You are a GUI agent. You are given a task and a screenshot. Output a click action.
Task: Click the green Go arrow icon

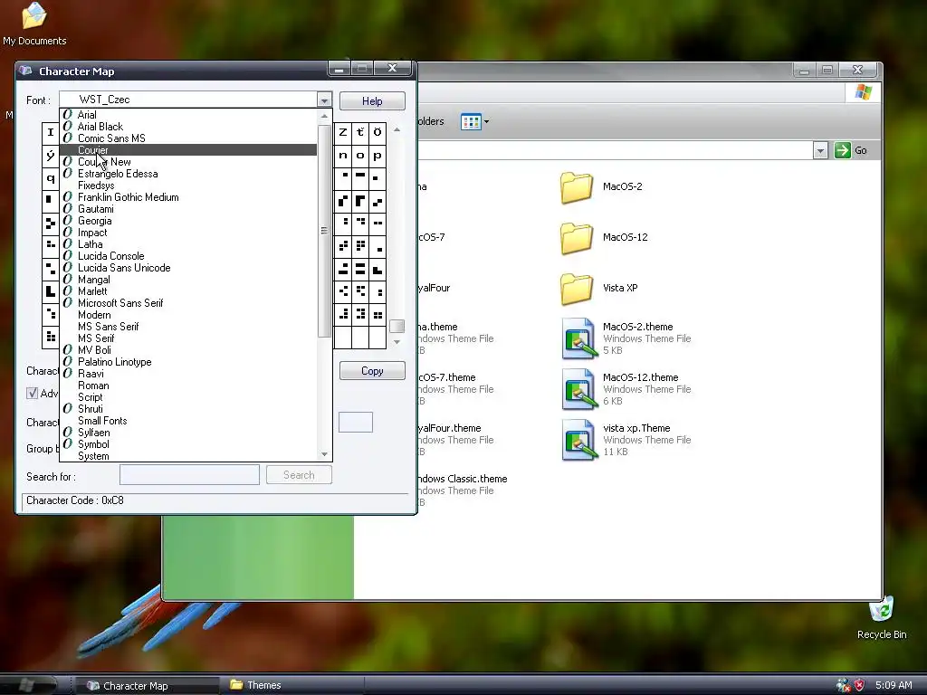tap(842, 150)
